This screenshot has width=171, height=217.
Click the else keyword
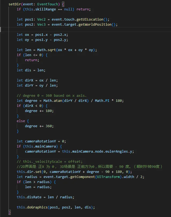[21, 121]
